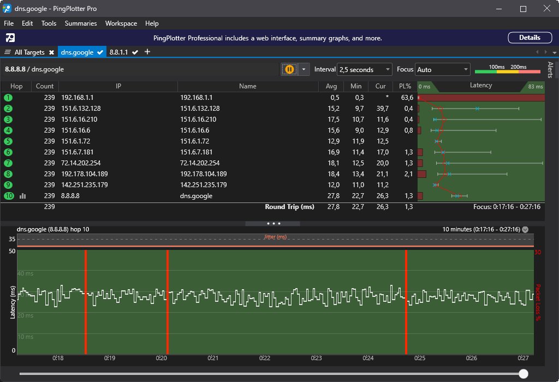Click the three-dot splitter handle above the timeline
The width and height of the screenshot is (559, 382).
pos(273,223)
